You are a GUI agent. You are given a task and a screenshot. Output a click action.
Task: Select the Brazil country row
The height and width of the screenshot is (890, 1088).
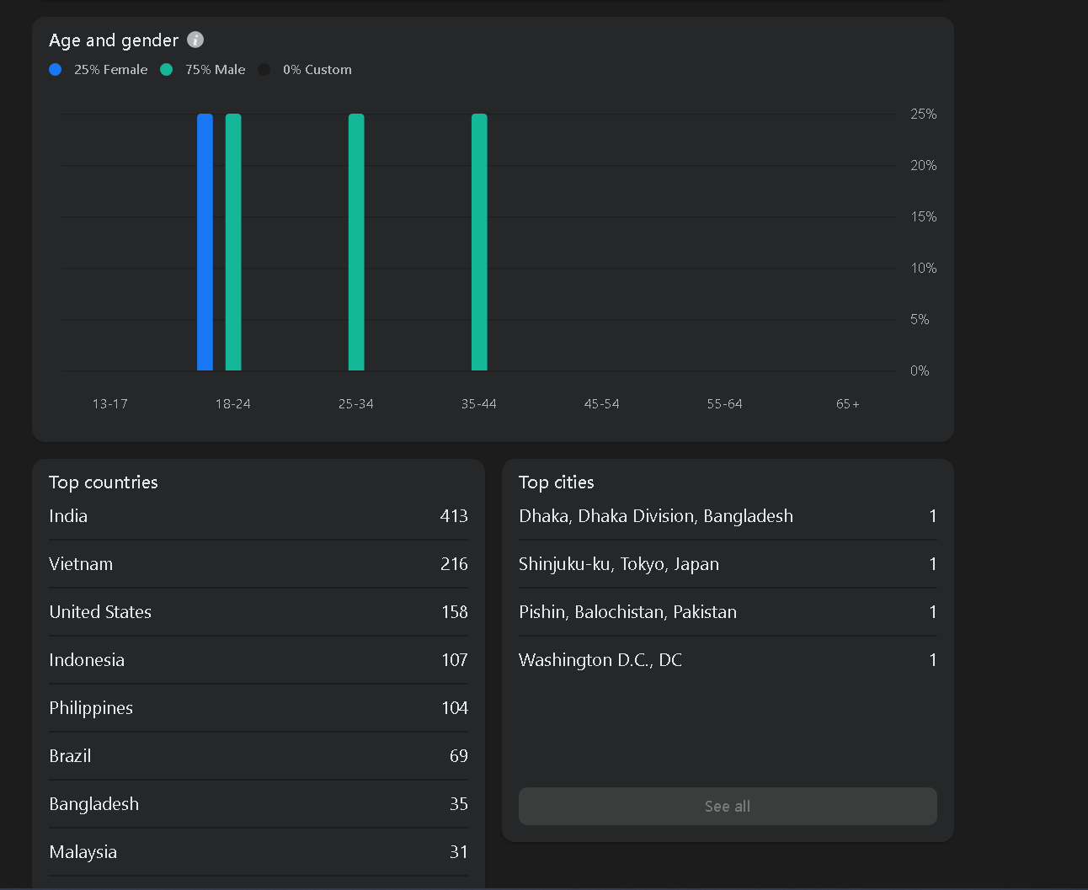click(x=259, y=756)
